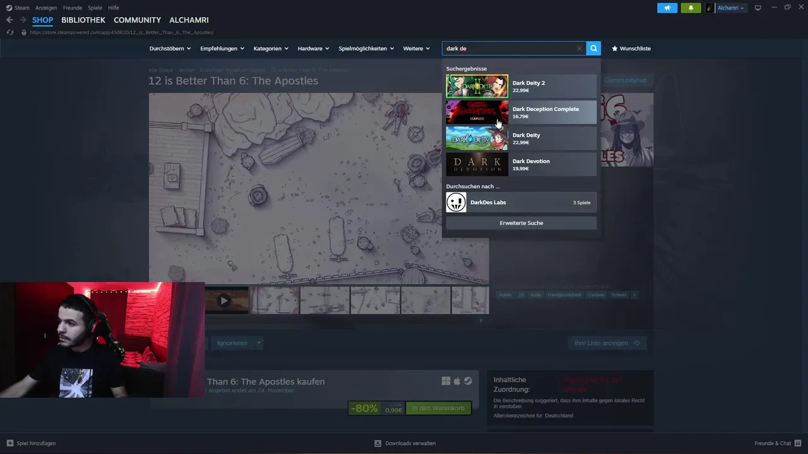808x454 pixels.
Task: Click In den Warenkorb button
Action: tap(439, 408)
